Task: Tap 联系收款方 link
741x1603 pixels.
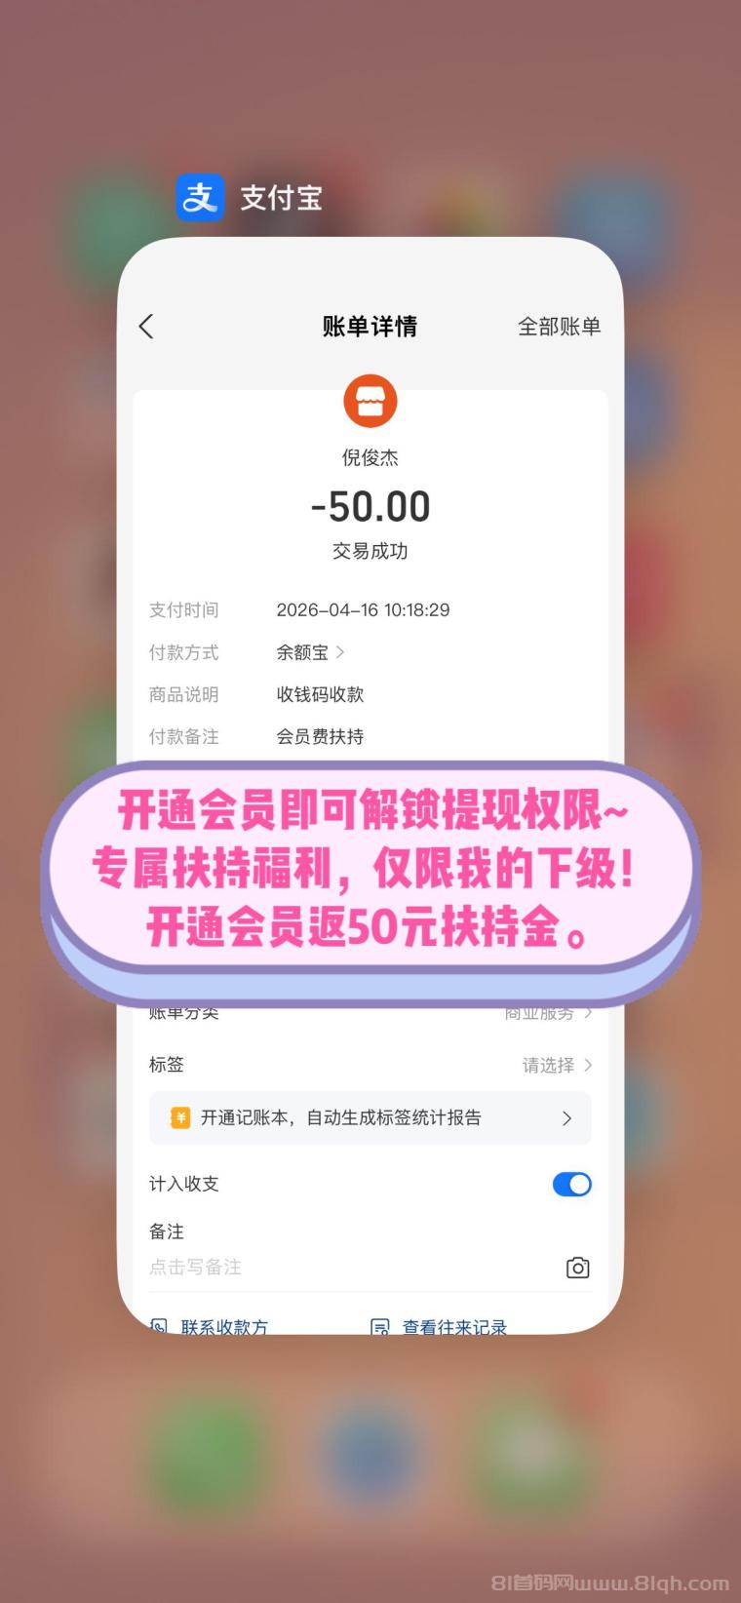Action: pos(224,1326)
